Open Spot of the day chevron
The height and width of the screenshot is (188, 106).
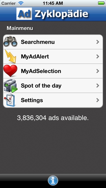98,86
